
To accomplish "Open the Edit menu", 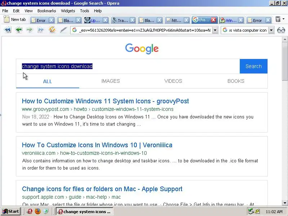I will [16, 11].
